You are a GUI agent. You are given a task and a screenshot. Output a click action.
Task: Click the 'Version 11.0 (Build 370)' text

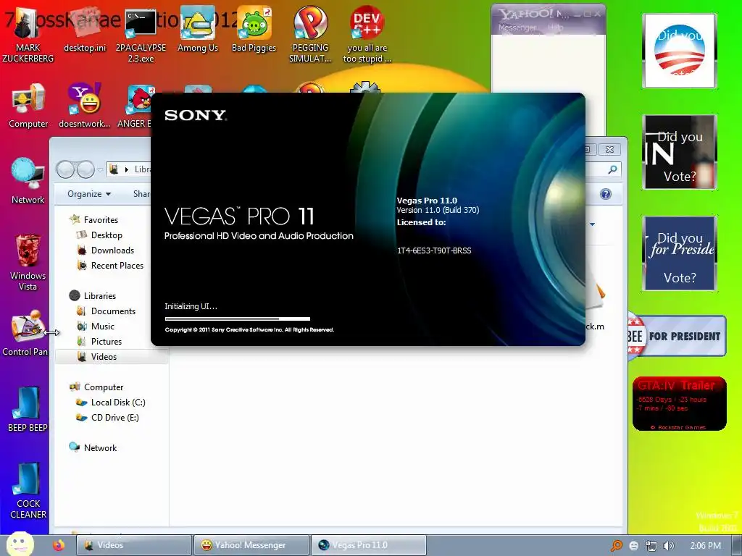tap(438, 210)
